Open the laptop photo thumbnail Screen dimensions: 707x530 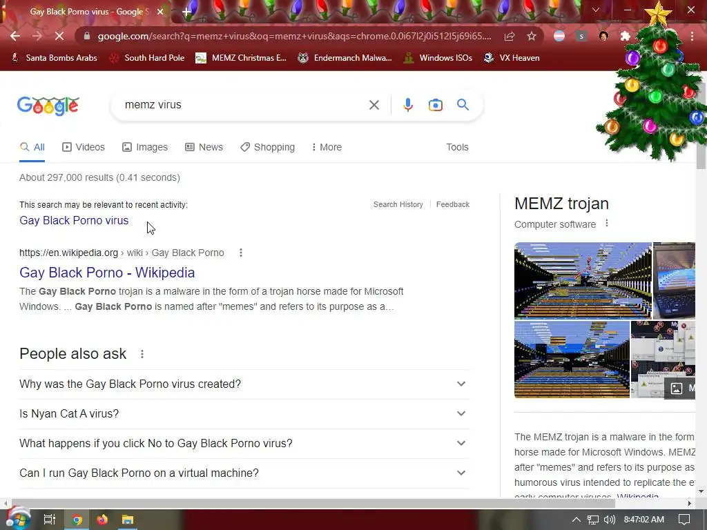[x=674, y=280]
